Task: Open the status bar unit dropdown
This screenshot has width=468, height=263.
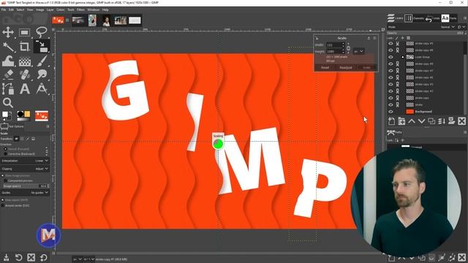Action: tap(77, 259)
